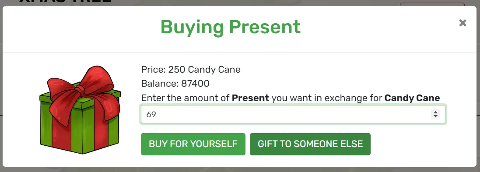Click the Gift To Someone Else button
480x172 pixels.
click(x=310, y=144)
